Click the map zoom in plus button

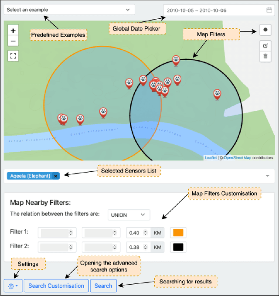point(13,31)
